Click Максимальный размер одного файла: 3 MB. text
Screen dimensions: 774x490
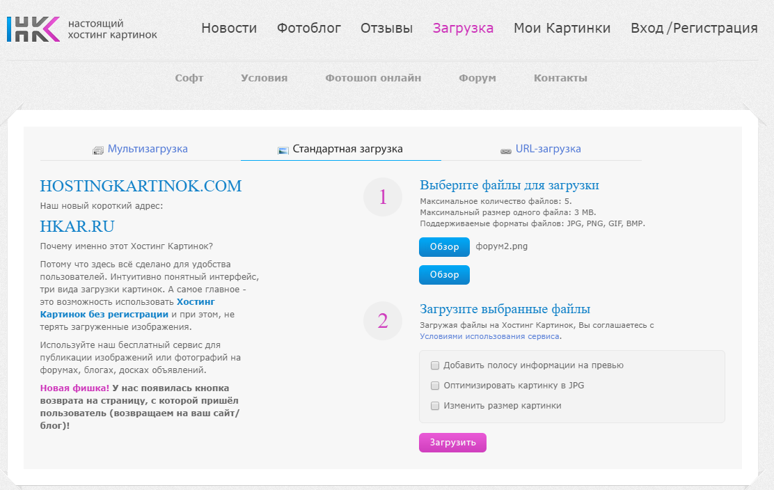508,213
